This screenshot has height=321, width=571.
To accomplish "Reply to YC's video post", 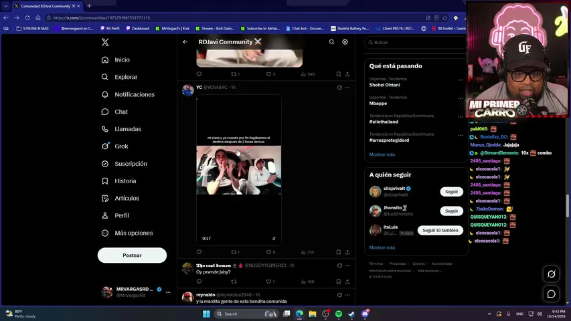I will click(x=199, y=252).
